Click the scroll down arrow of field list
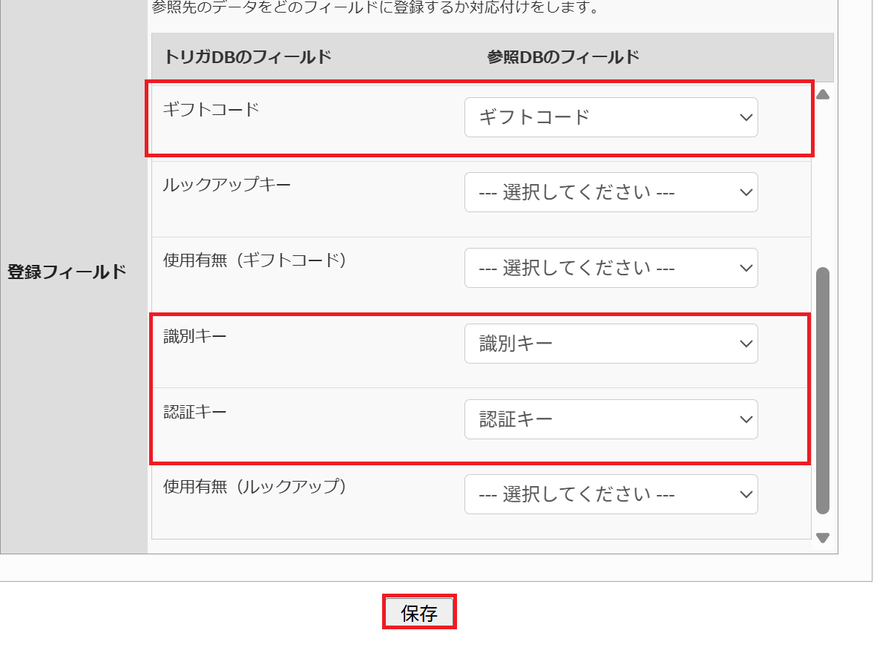Screen dimensions: 874x656 pyautogui.click(x=823, y=538)
